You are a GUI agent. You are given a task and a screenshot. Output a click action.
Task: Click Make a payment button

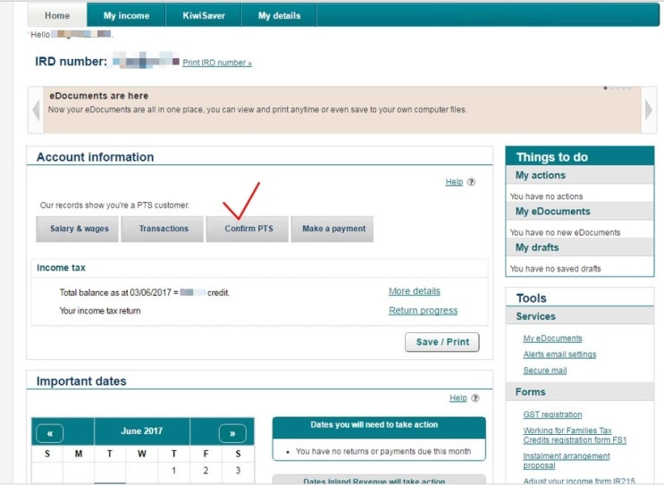[x=332, y=229]
